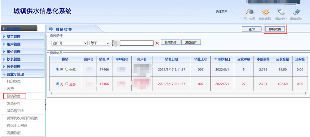Open the 等于 operator dropdown

(100, 43)
